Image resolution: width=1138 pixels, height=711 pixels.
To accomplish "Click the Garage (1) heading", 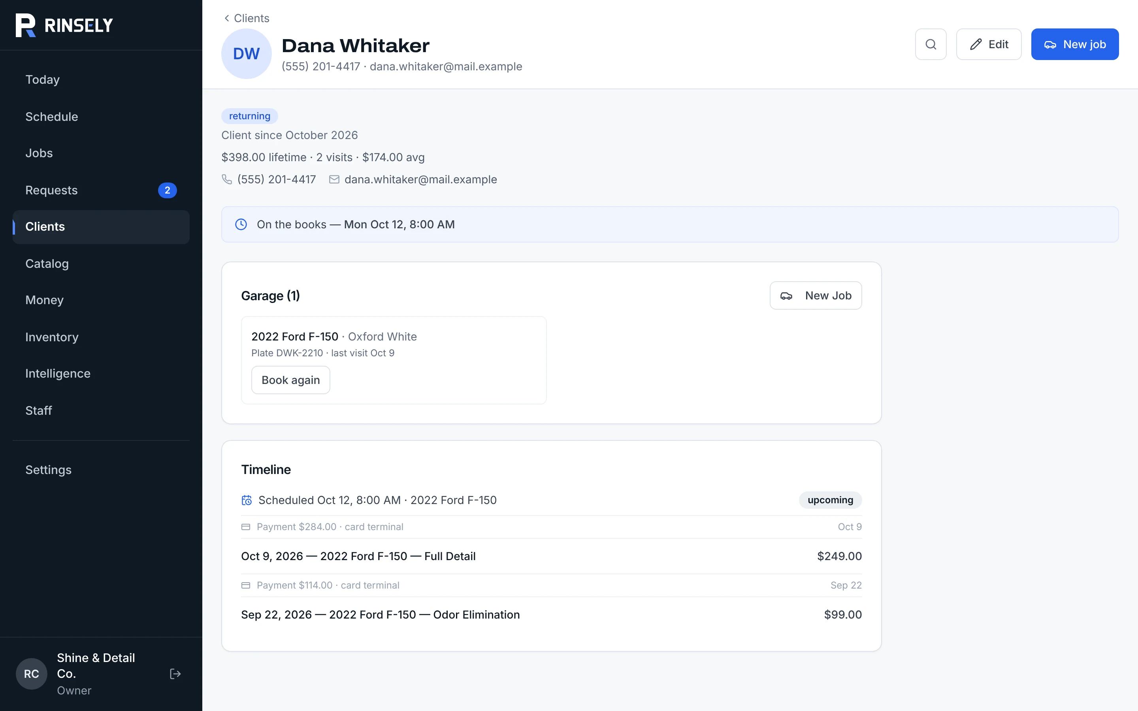I will pyautogui.click(x=270, y=296).
